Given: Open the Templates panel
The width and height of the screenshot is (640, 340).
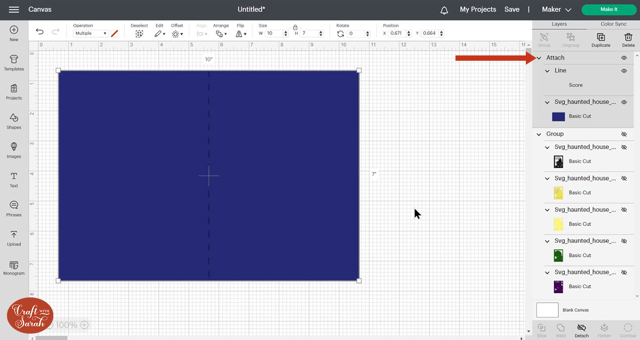Looking at the screenshot, I should (x=14, y=62).
